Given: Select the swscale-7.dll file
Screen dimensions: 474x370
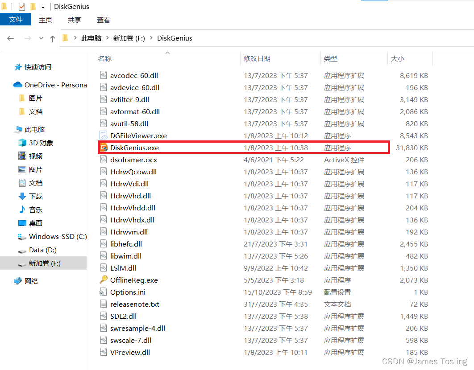Looking at the screenshot, I should click(131, 341).
